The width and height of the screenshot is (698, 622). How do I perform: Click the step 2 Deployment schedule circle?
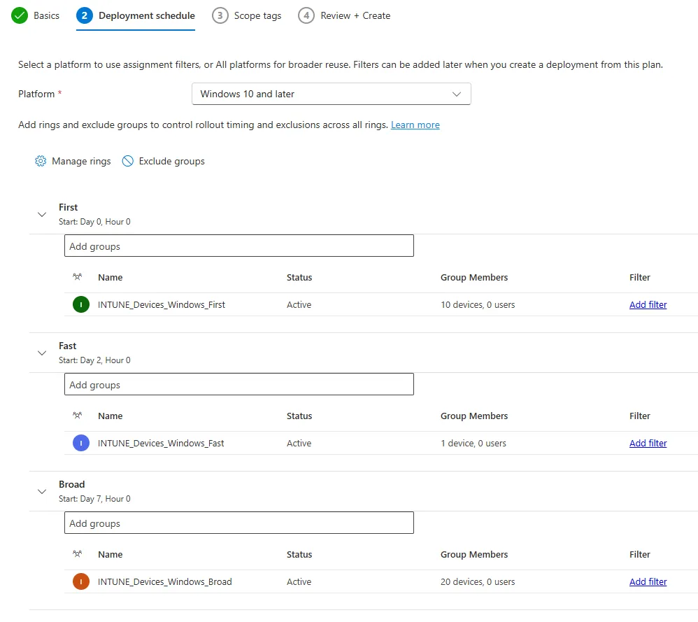coord(84,15)
